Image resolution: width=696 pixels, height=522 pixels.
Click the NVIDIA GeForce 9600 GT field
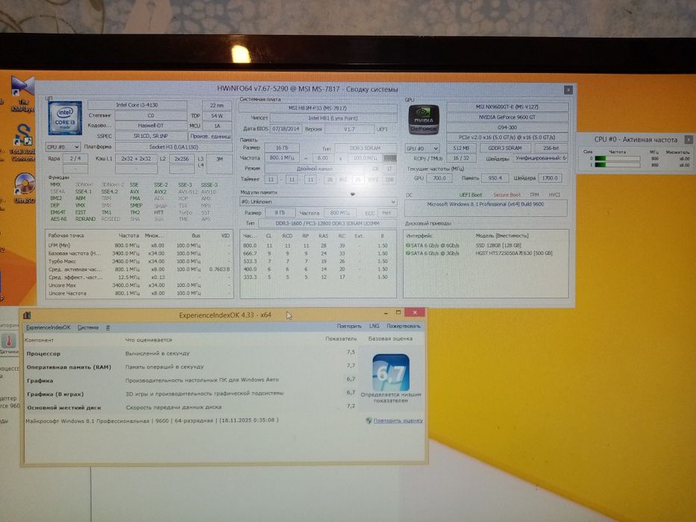click(507, 117)
